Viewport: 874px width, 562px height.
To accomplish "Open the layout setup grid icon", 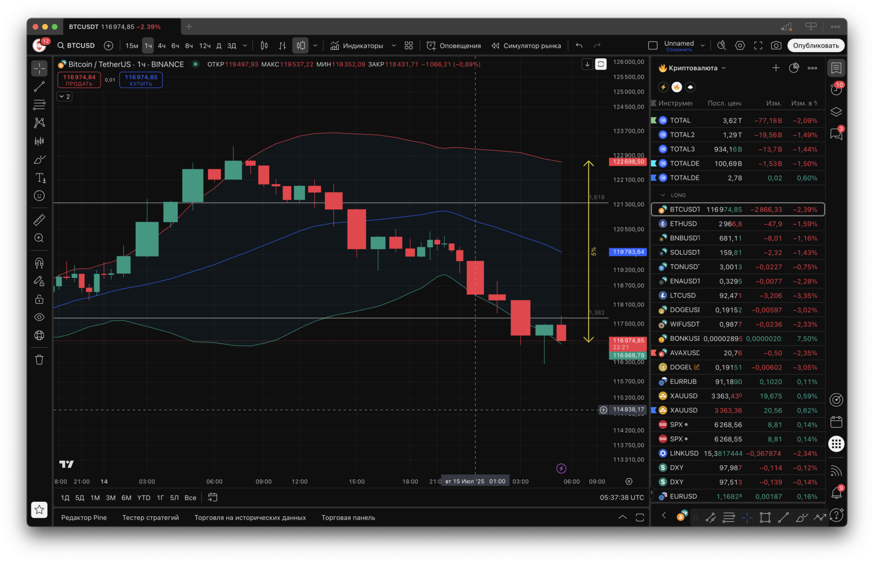I will click(409, 46).
